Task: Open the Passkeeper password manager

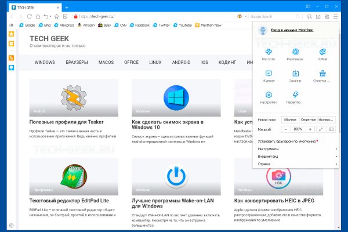Action: pos(296,53)
